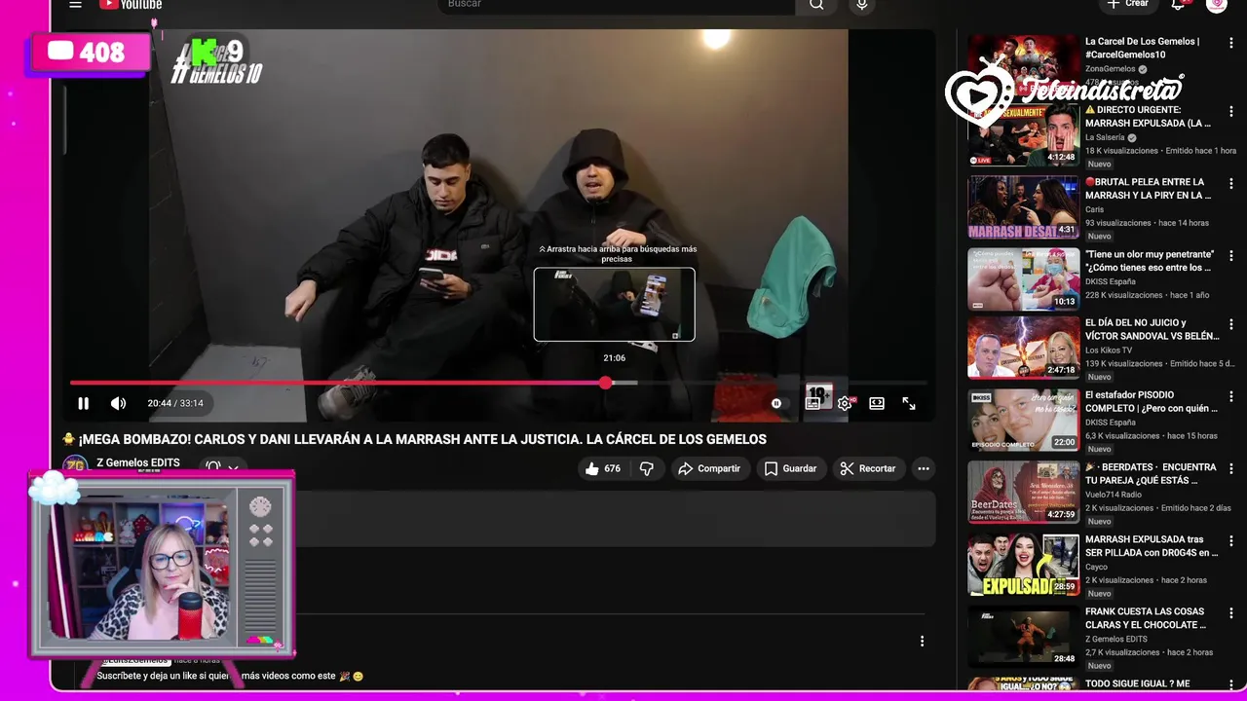Like the video with 676 likes
1247x701 pixels.
(x=603, y=468)
